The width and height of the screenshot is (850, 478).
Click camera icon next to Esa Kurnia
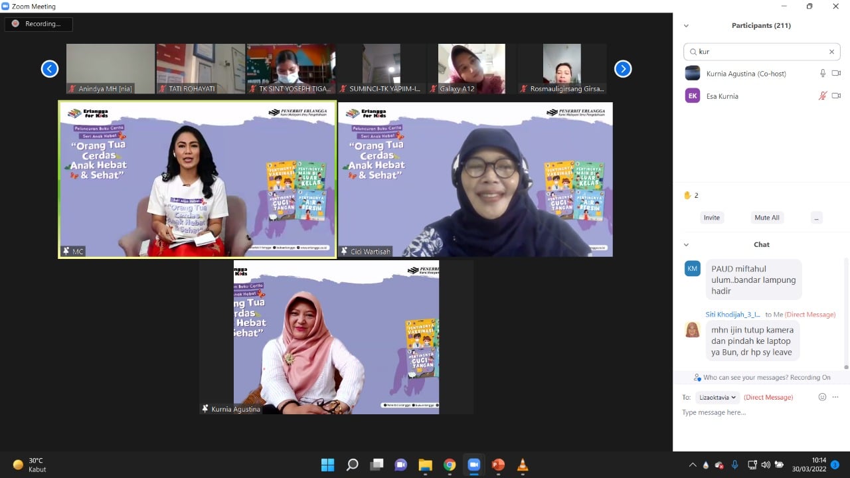click(836, 96)
